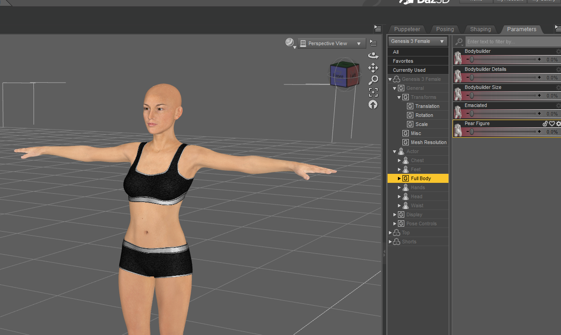Click the Emaciated morph thumbnail

(x=458, y=111)
